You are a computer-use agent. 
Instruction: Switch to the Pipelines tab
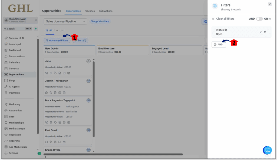click(x=90, y=11)
